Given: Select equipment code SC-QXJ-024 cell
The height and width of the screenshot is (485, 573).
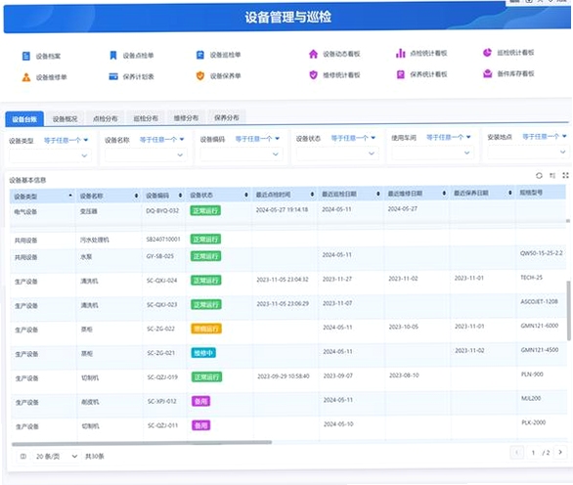Looking at the screenshot, I should 162,281.
